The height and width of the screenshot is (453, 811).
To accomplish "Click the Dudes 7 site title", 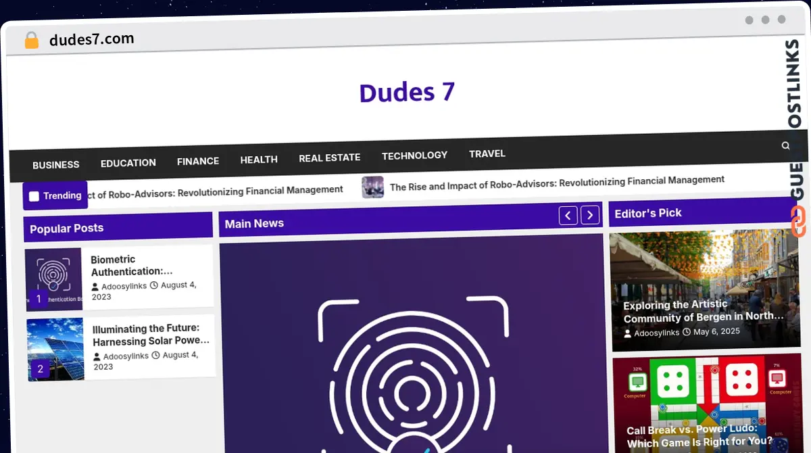I will 407,93.
